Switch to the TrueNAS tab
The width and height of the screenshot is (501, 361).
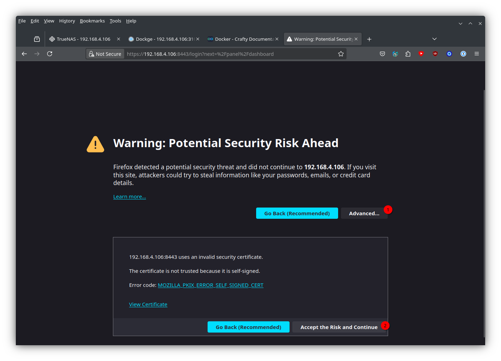coord(83,39)
